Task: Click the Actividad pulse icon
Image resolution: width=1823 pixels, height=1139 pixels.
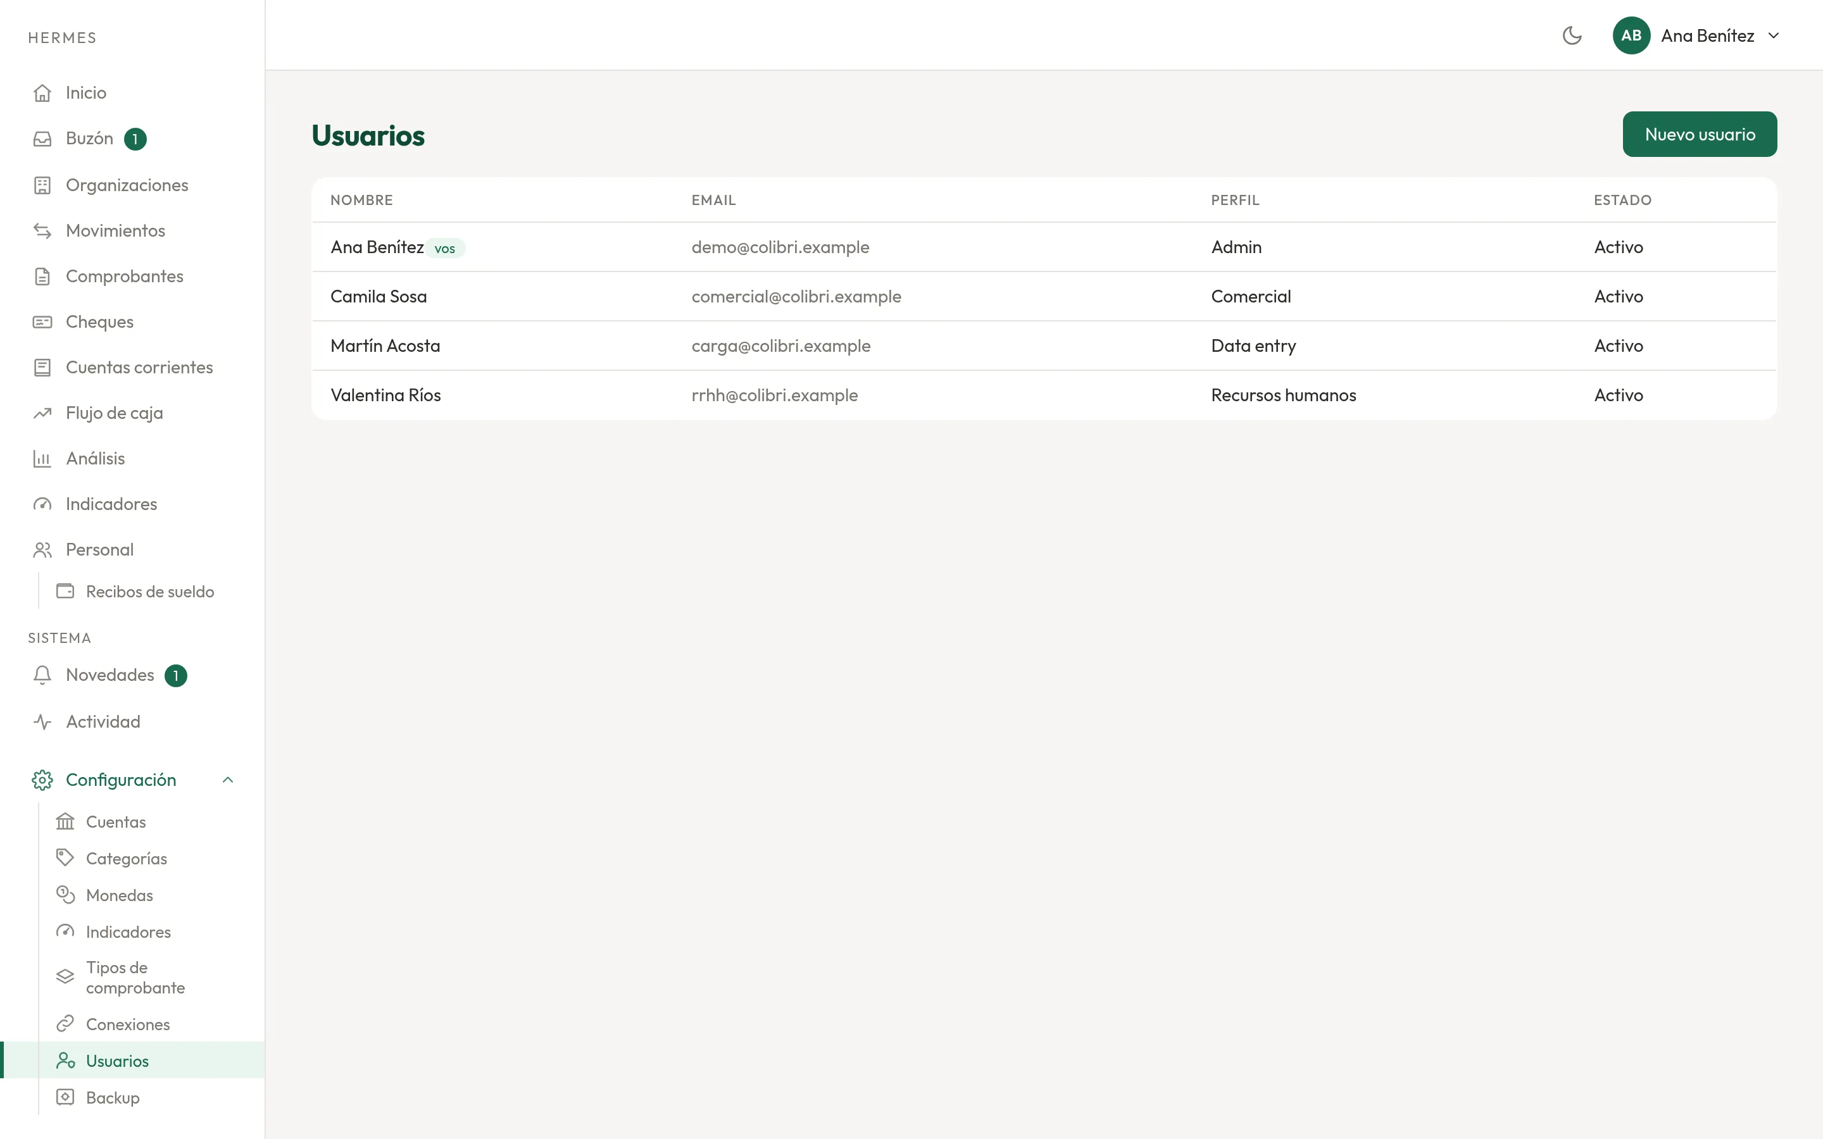Action: coord(42,721)
